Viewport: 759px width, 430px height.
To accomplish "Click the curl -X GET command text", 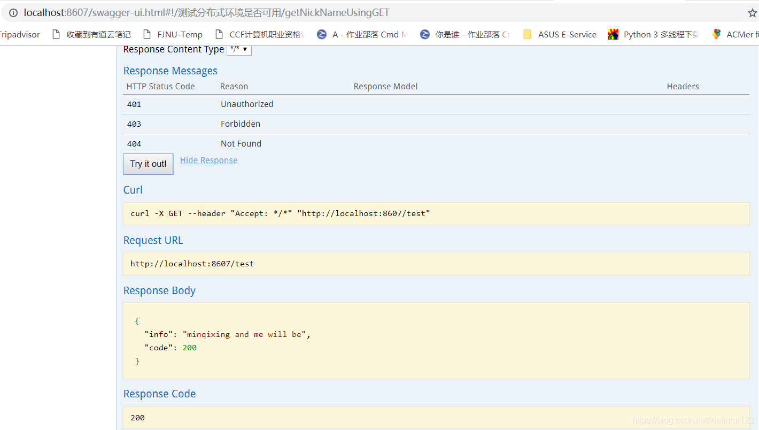I will (x=280, y=213).
